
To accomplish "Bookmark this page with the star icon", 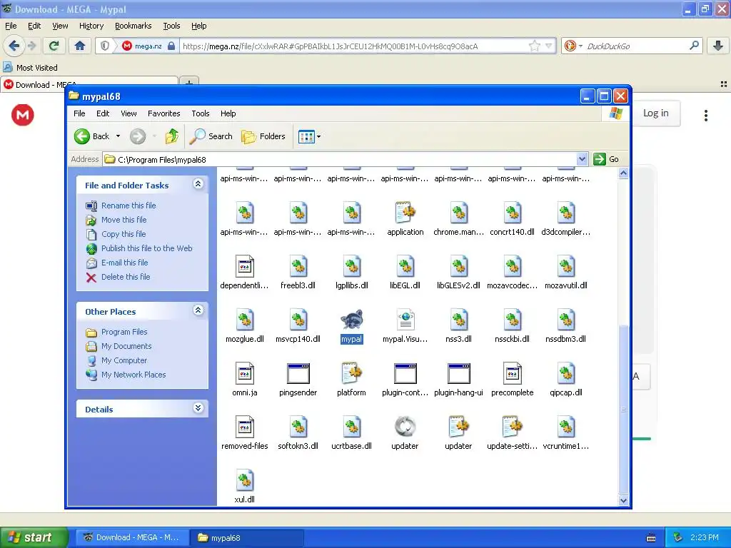I will 534,46.
